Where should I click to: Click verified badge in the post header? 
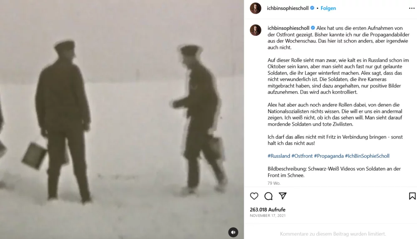tap(312, 8)
